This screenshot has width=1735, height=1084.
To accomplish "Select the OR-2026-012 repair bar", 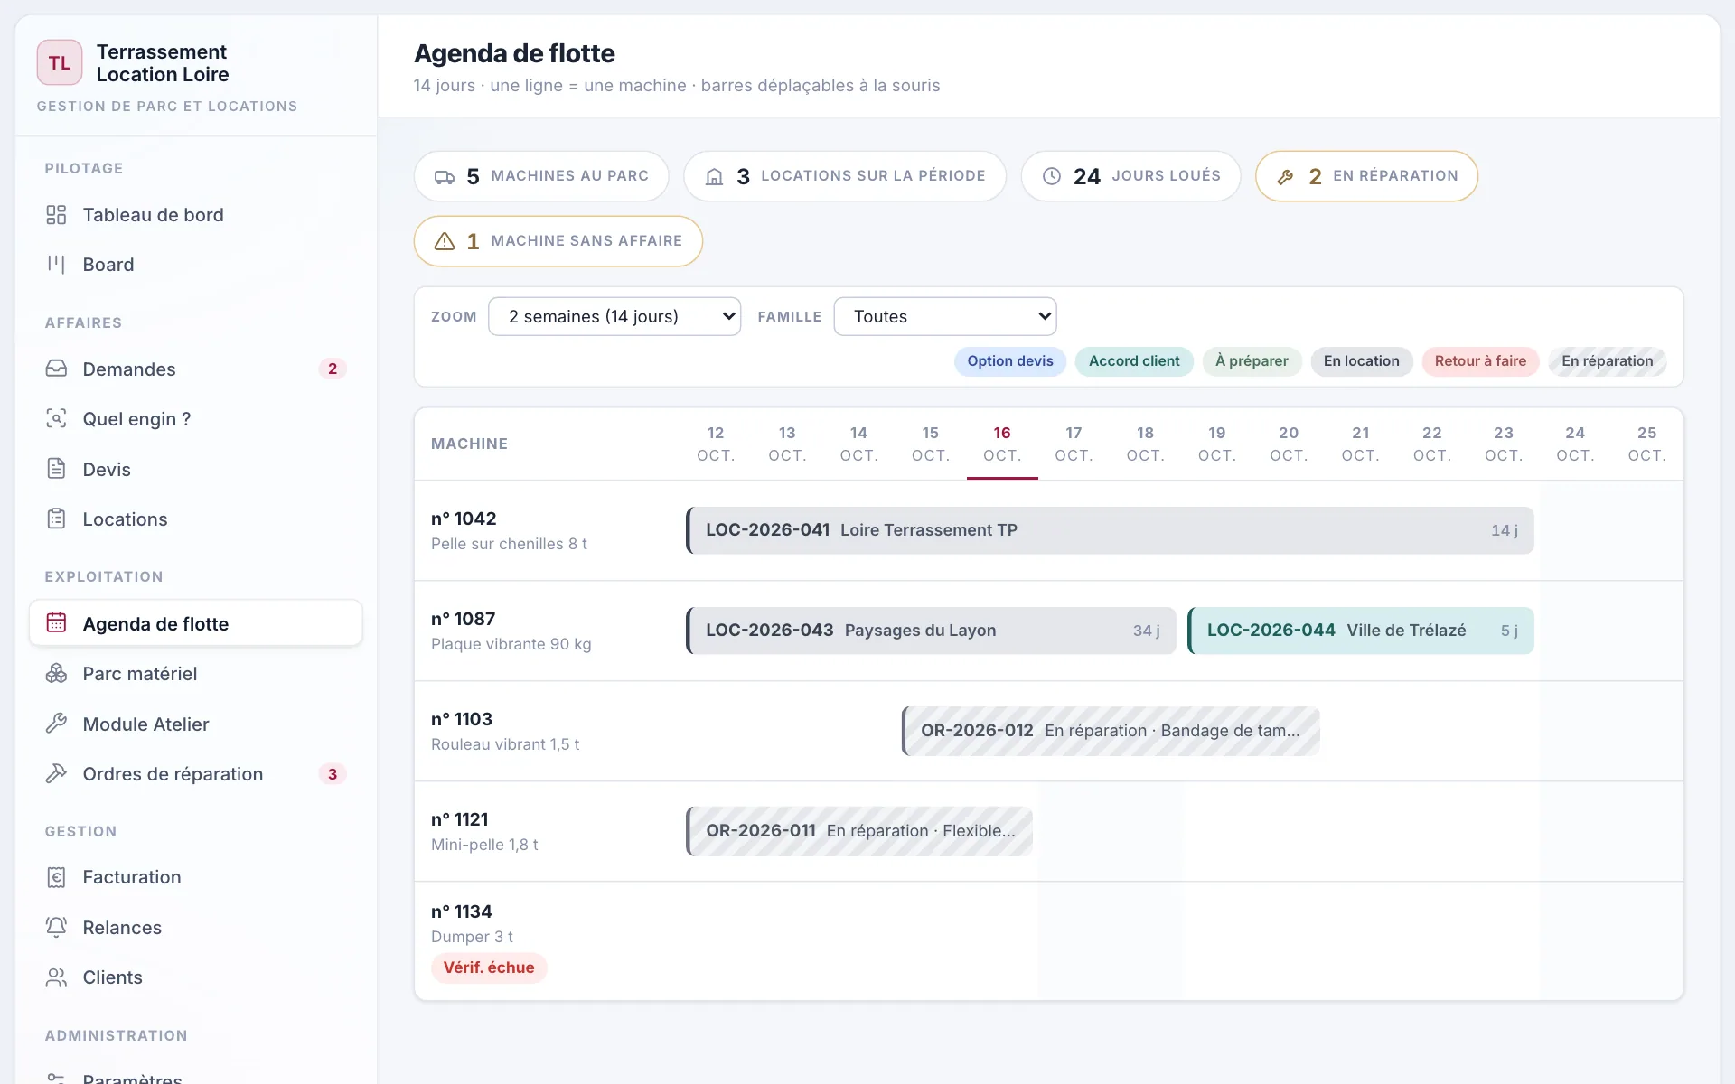I will [1111, 731].
